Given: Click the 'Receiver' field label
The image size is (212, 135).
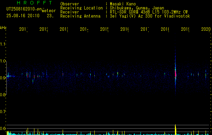Looking at the screenshot, I should [x=70, y=12].
